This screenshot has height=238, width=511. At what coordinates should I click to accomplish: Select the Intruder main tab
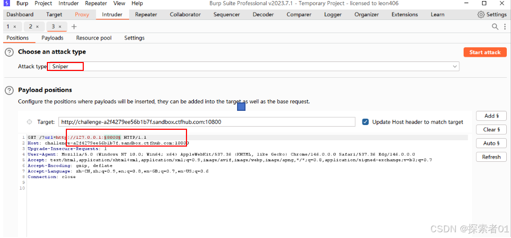click(112, 15)
